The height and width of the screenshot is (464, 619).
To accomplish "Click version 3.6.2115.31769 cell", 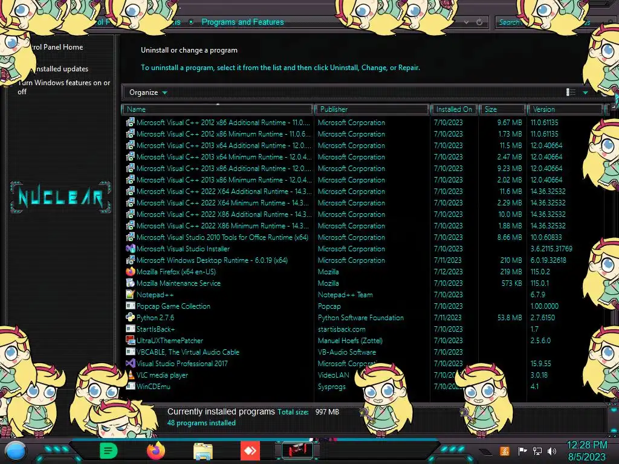I will (x=551, y=249).
